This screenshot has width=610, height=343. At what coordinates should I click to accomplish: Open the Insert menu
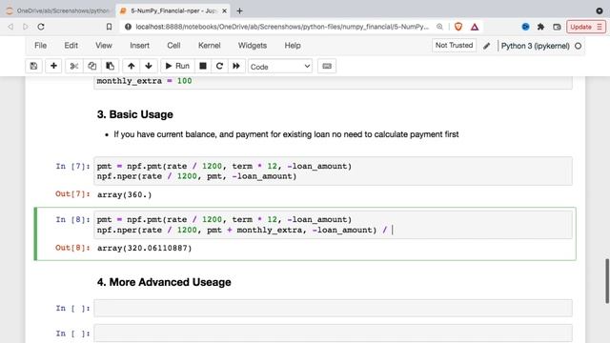pyautogui.click(x=139, y=46)
